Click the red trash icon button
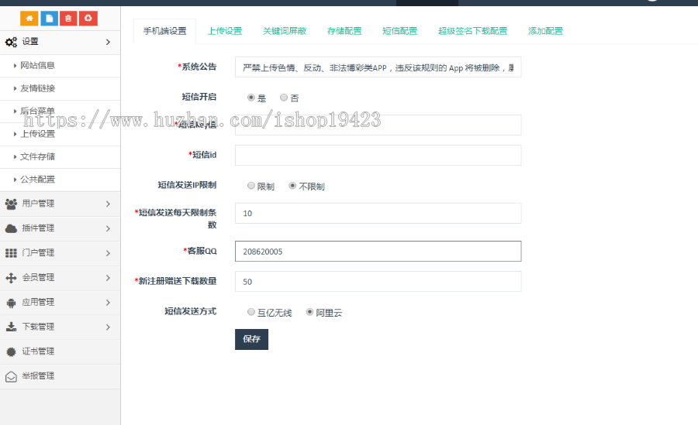Image resolution: width=698 pixels, height=425 pixels. point(68,19)
